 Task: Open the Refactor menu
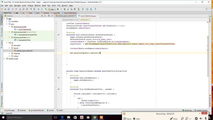pos(38,6)
